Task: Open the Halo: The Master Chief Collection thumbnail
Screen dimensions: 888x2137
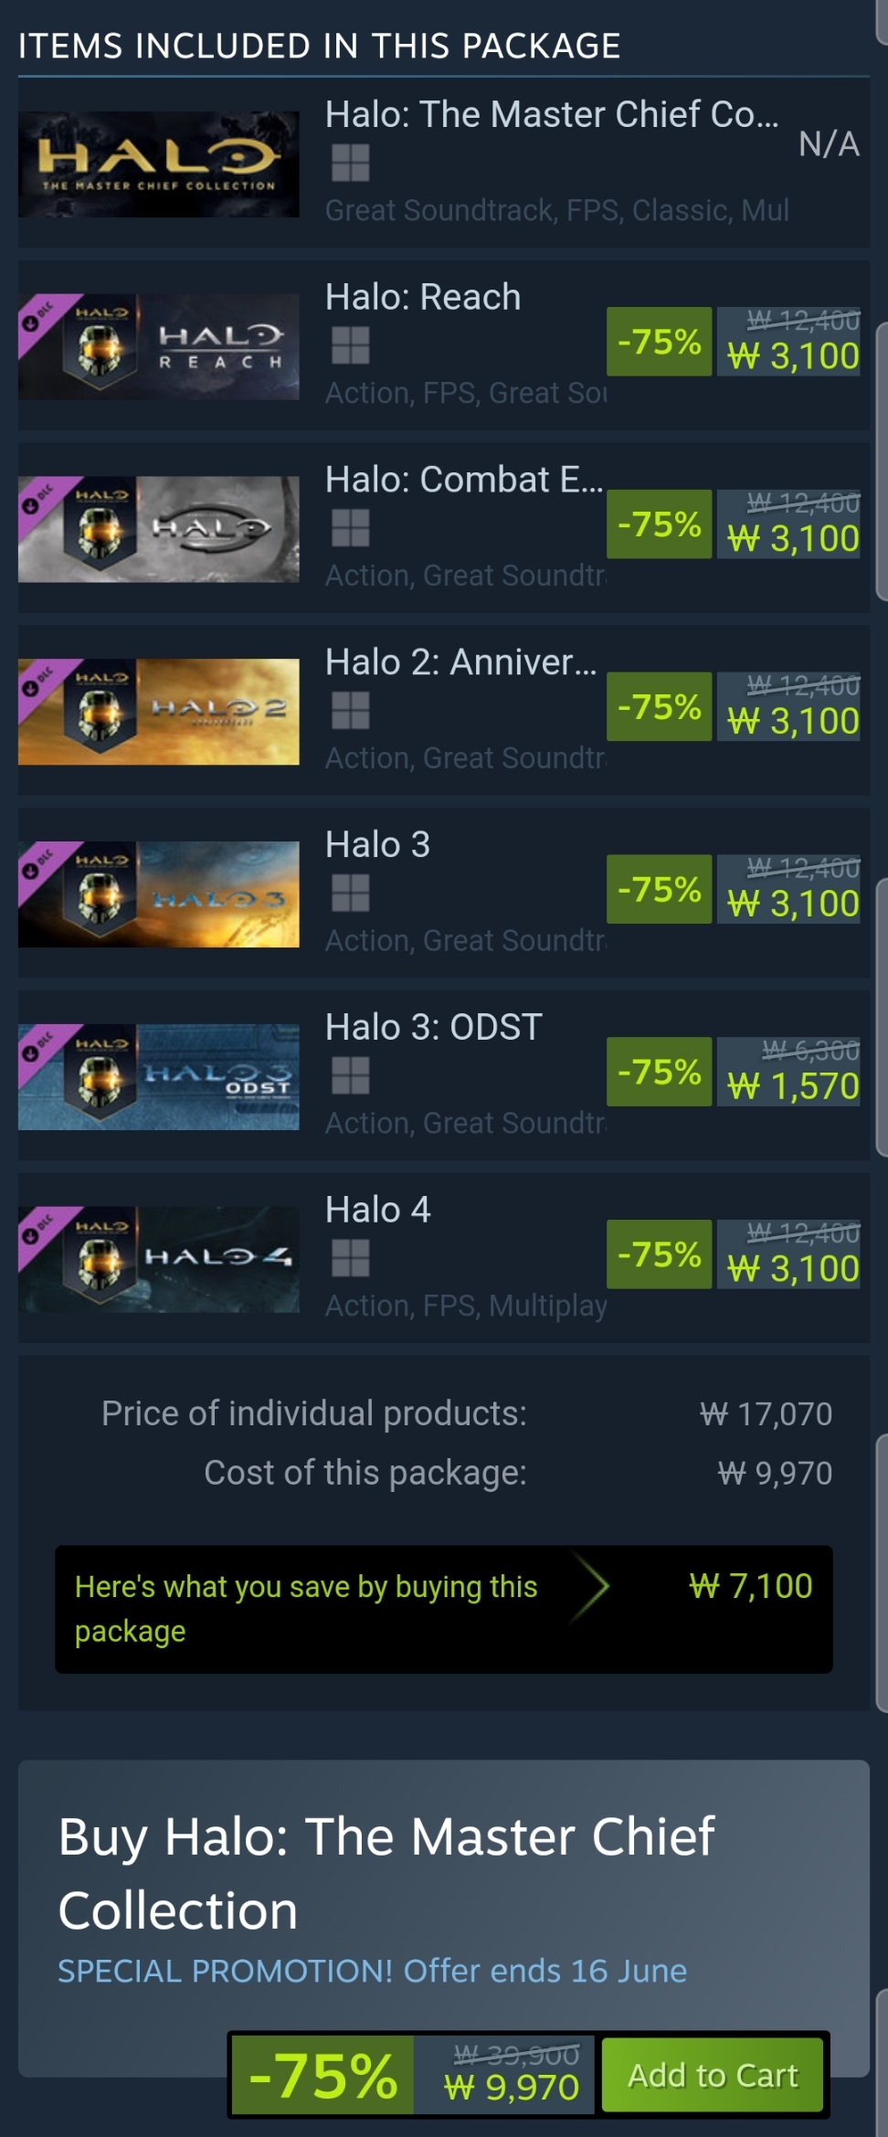Action: (x=159, y=164)
